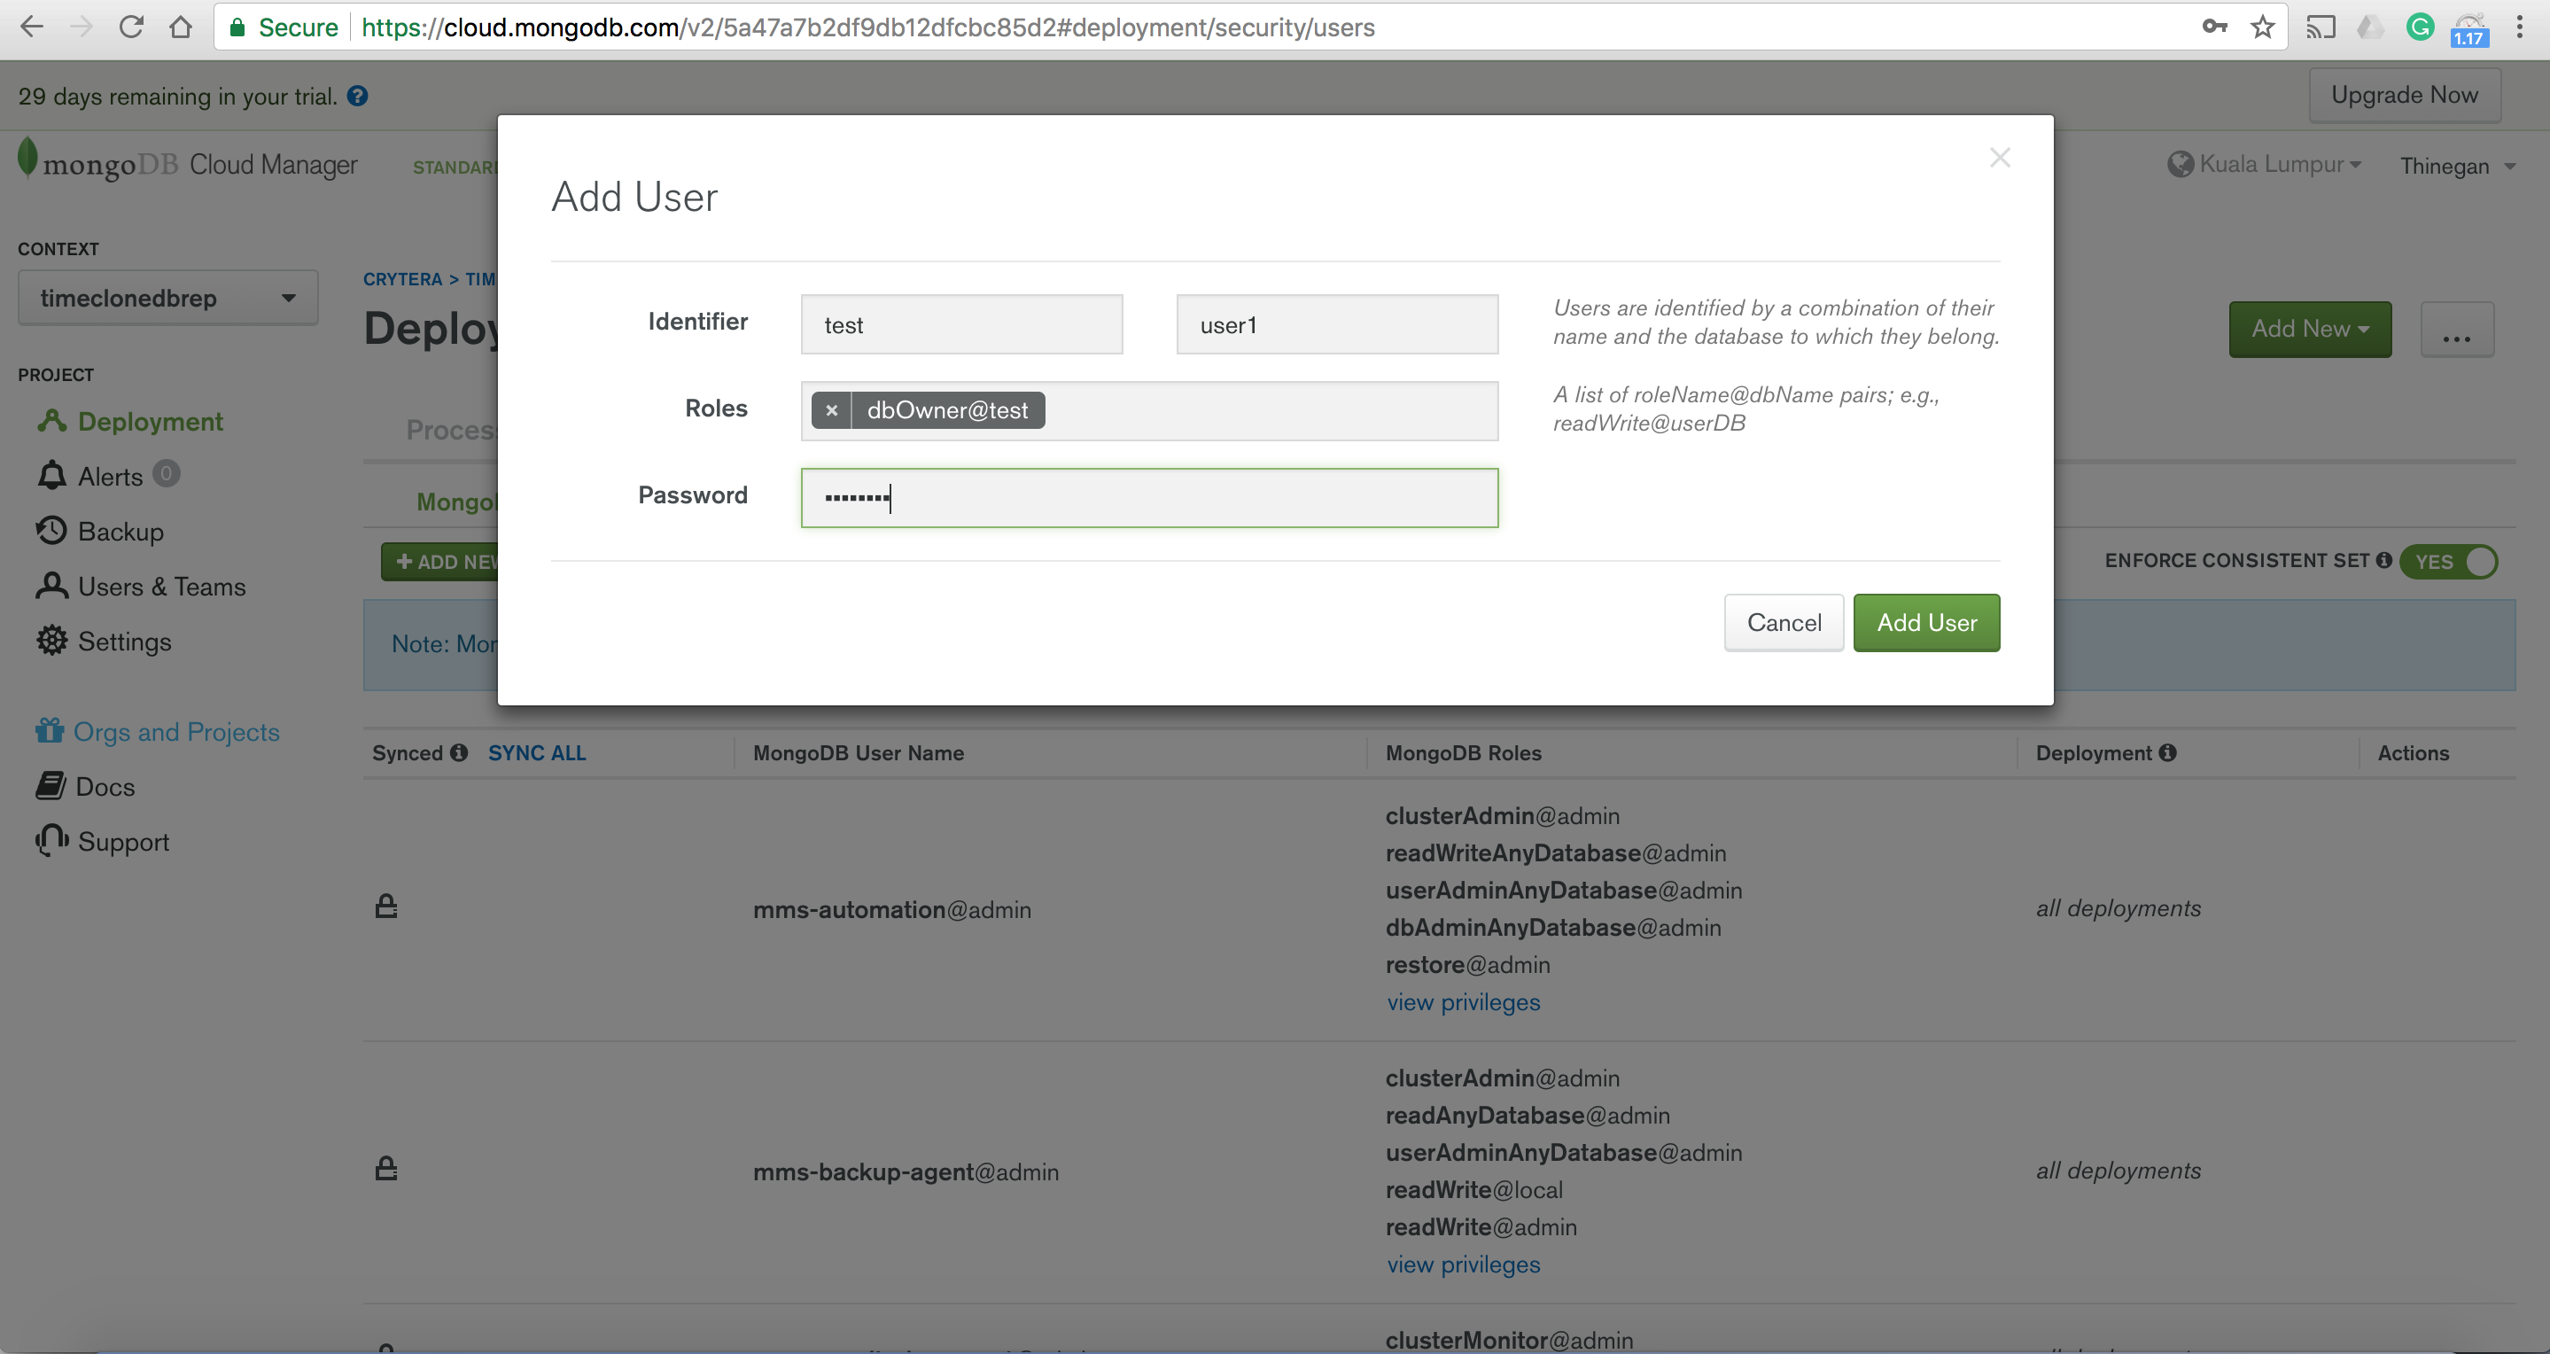Screen dimensions: 2550x1354
Task: Open Orgs and Projects
Action: point(175,731)
